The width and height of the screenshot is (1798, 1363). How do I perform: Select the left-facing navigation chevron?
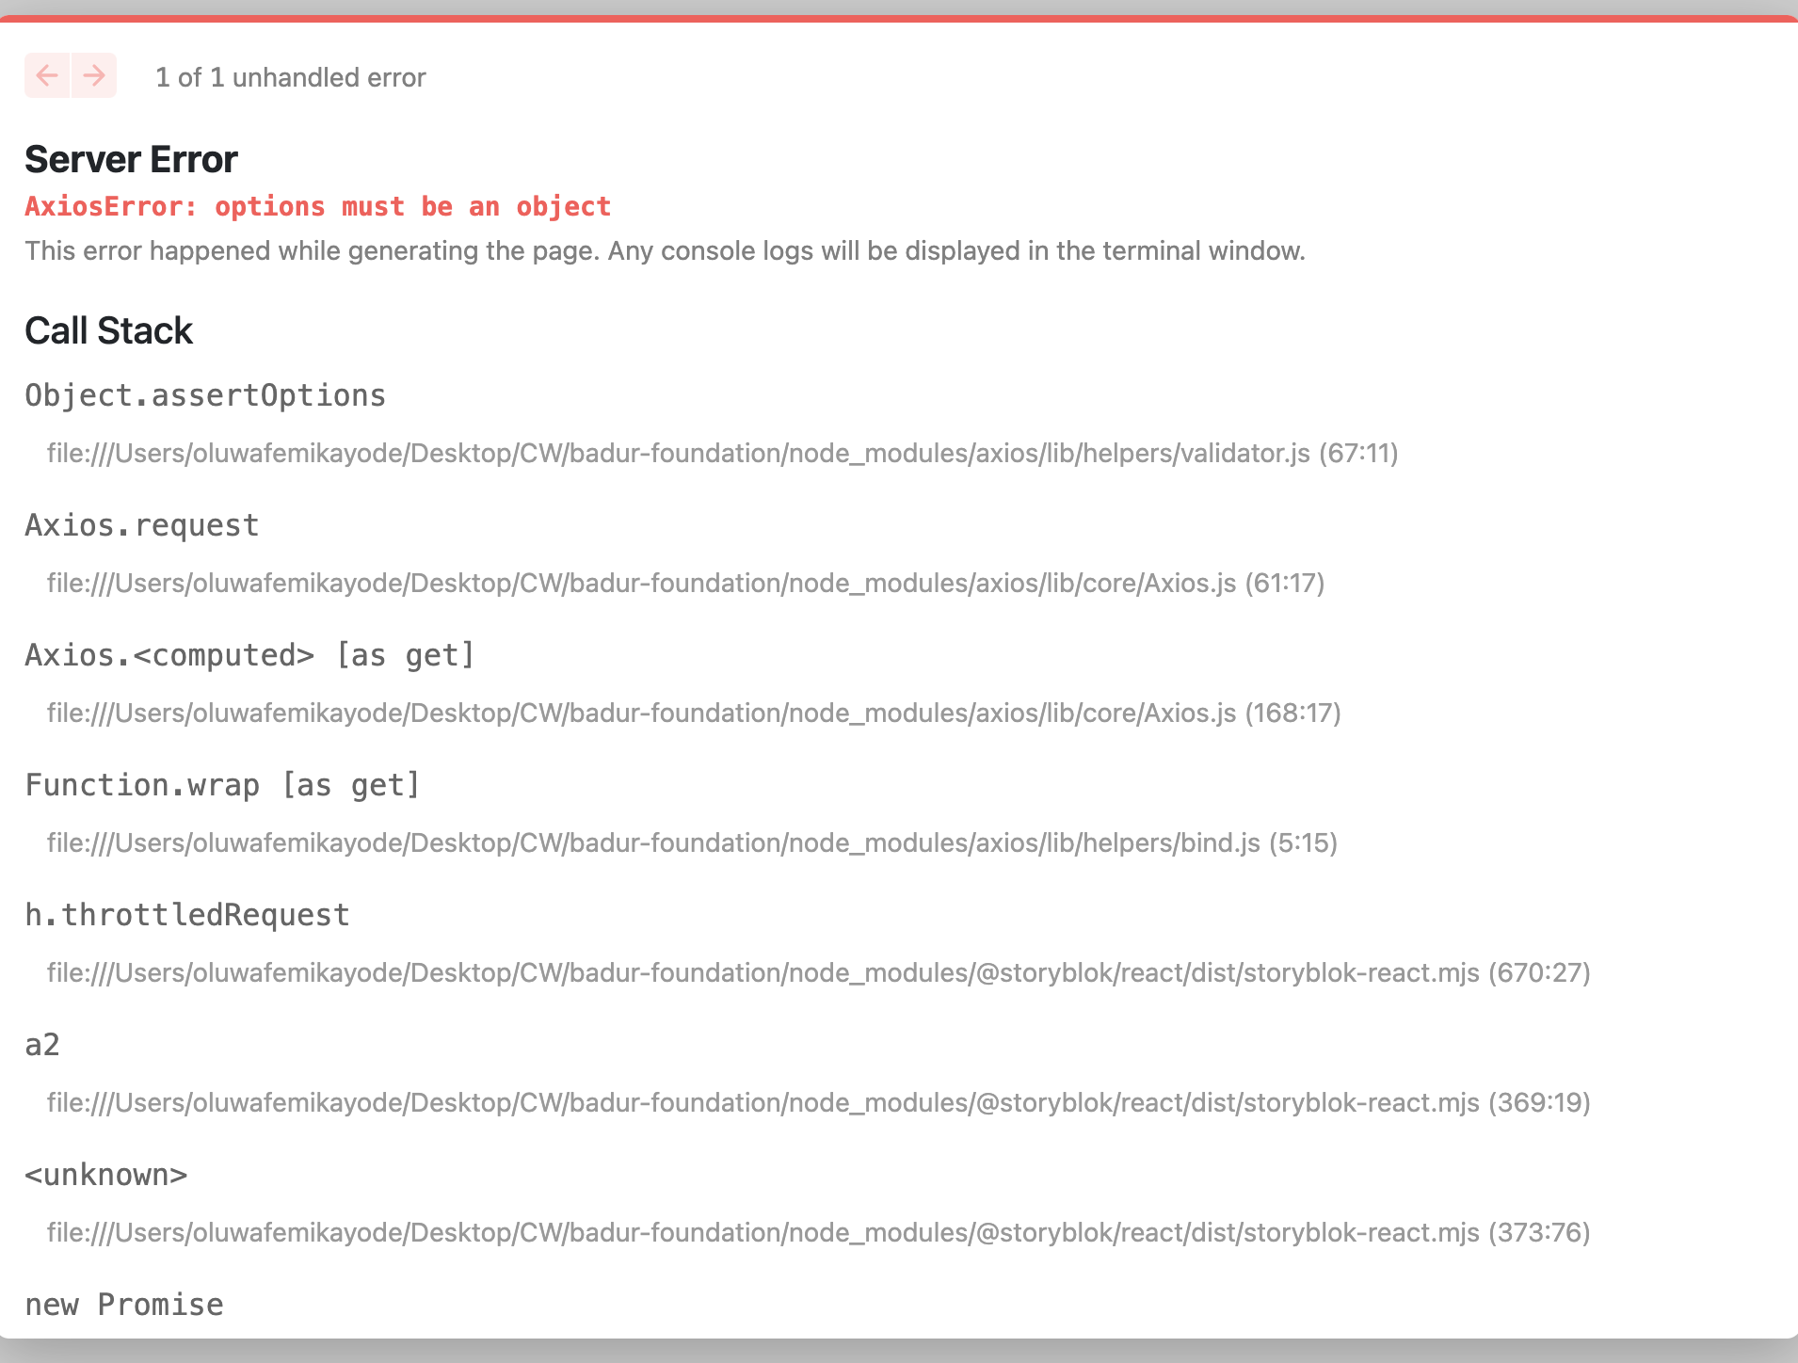(47, 75)
